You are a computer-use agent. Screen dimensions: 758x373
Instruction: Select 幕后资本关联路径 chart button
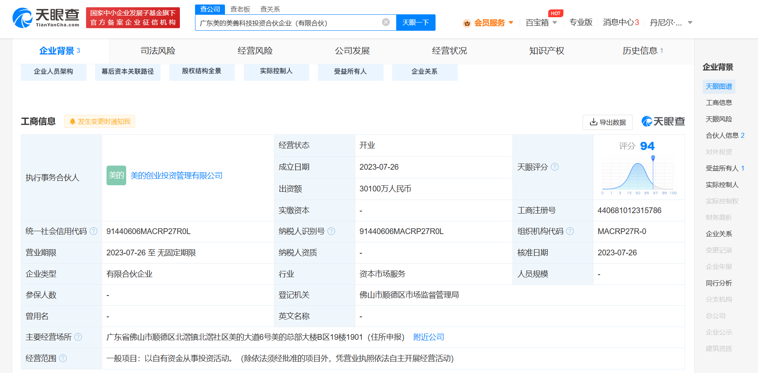128,72
